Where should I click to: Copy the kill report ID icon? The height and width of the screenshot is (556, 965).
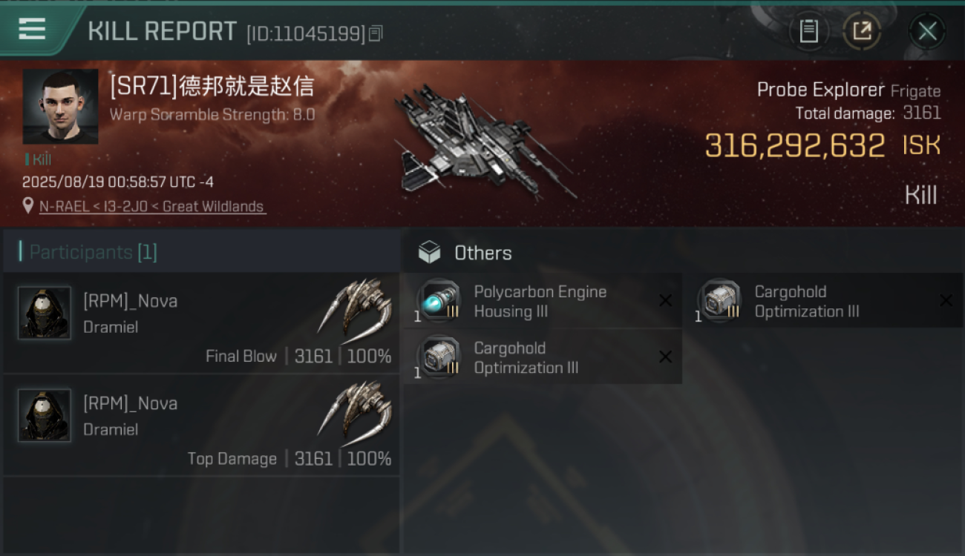coord(376,33)
